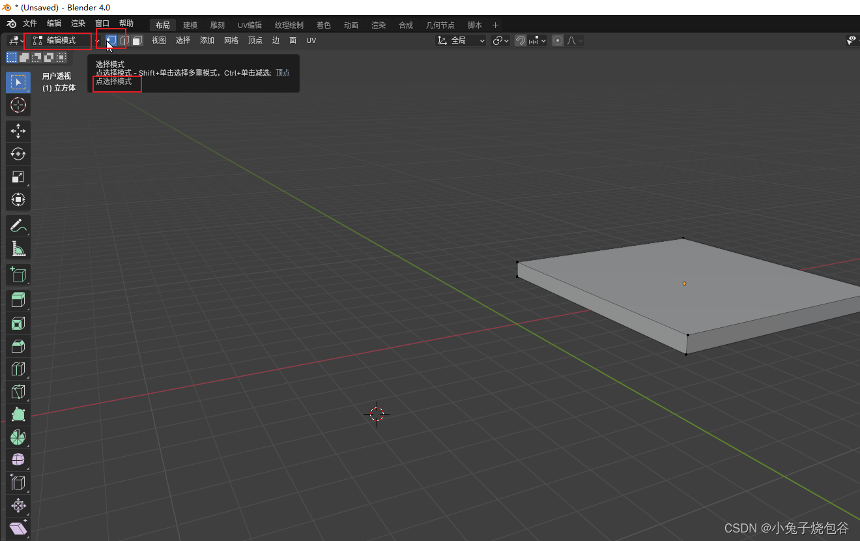The width and height of the screenshot is (860, 541).
Task: Open the 渲染 top menu
Action: pyautogui.click(x=78, y=23)
